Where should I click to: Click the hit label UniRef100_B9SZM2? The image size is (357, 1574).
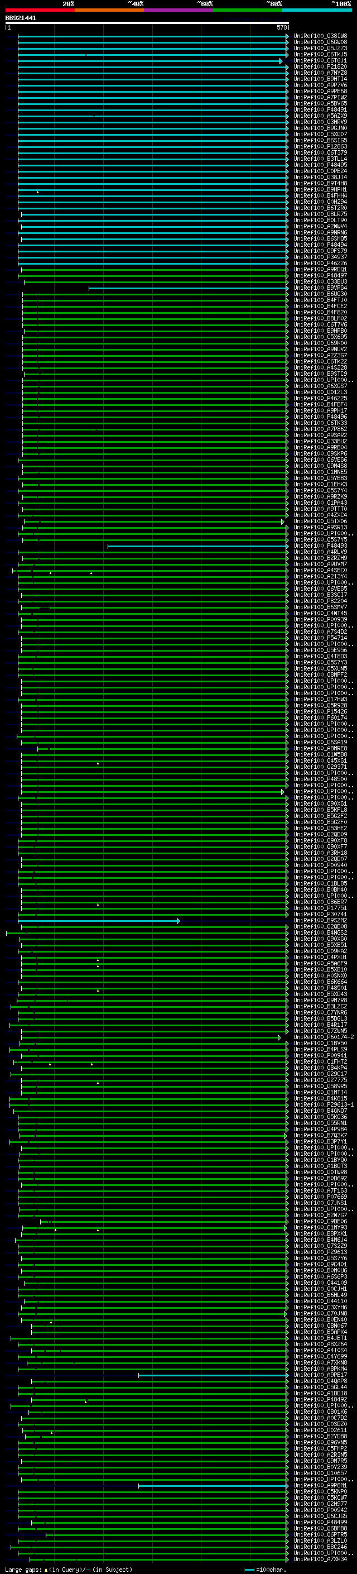[x=320, y=920]
